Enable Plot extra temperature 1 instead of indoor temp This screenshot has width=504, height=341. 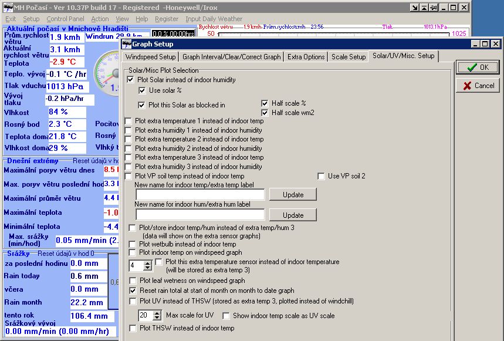tap(128, 121)
